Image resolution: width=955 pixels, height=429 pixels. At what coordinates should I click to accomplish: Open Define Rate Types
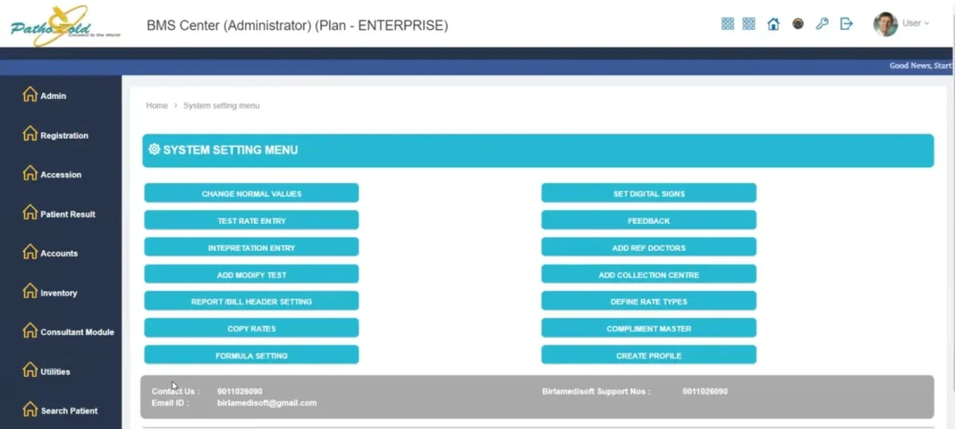[649, 301]
